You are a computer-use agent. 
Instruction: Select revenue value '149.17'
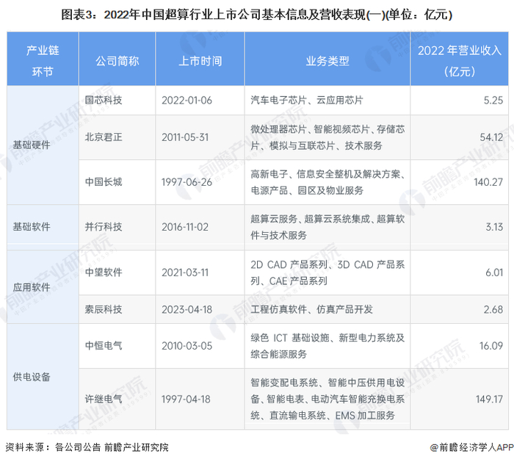click(489, 400)
